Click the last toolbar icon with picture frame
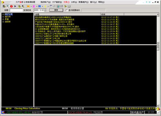161x116 pixels. (x=69, y=6)
